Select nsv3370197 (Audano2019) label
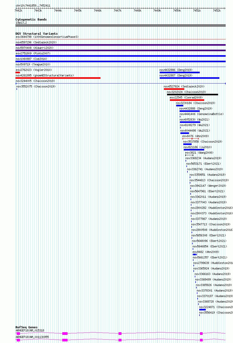The width and height of the screenshot is (233, 343). (x=215, y=296)
